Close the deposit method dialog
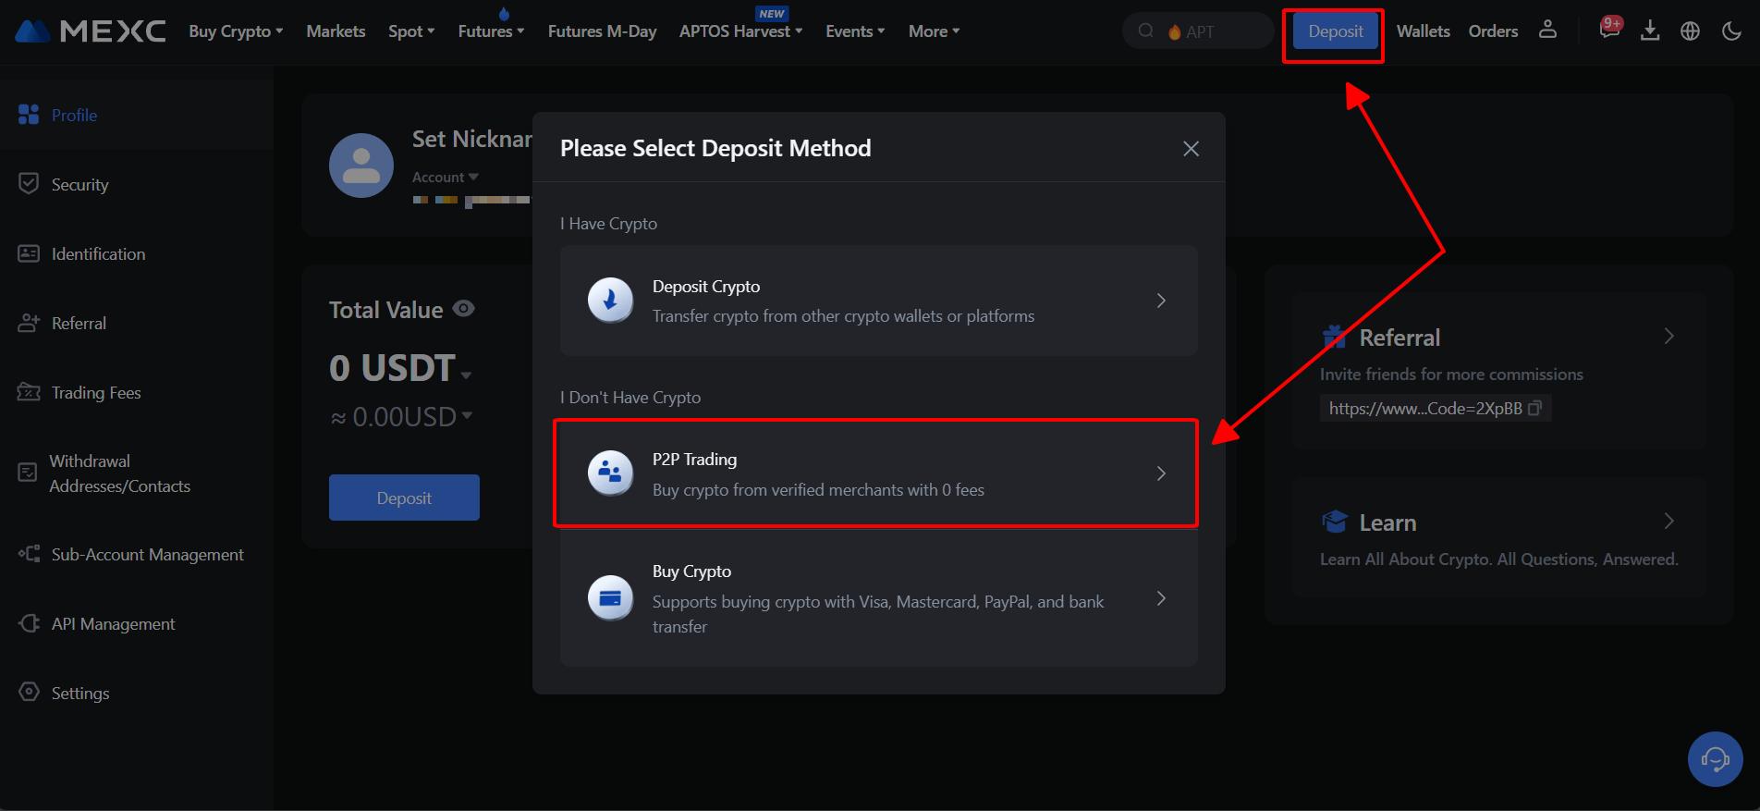The image size is (1760, 811). (1191, 149)
